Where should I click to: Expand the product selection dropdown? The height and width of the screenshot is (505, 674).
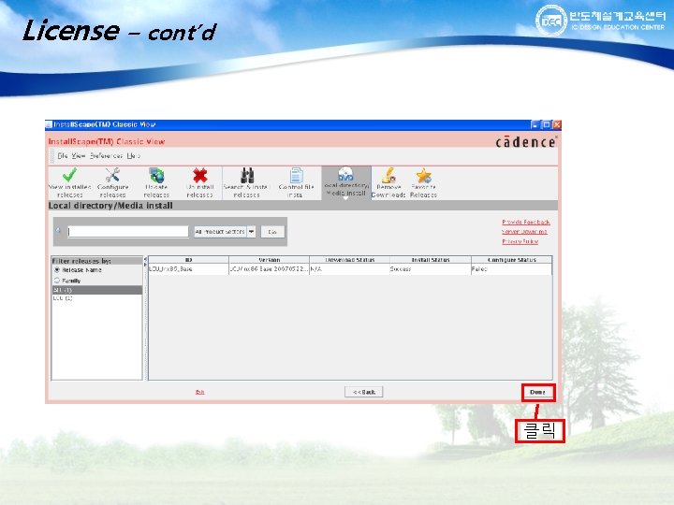[251, 232]
